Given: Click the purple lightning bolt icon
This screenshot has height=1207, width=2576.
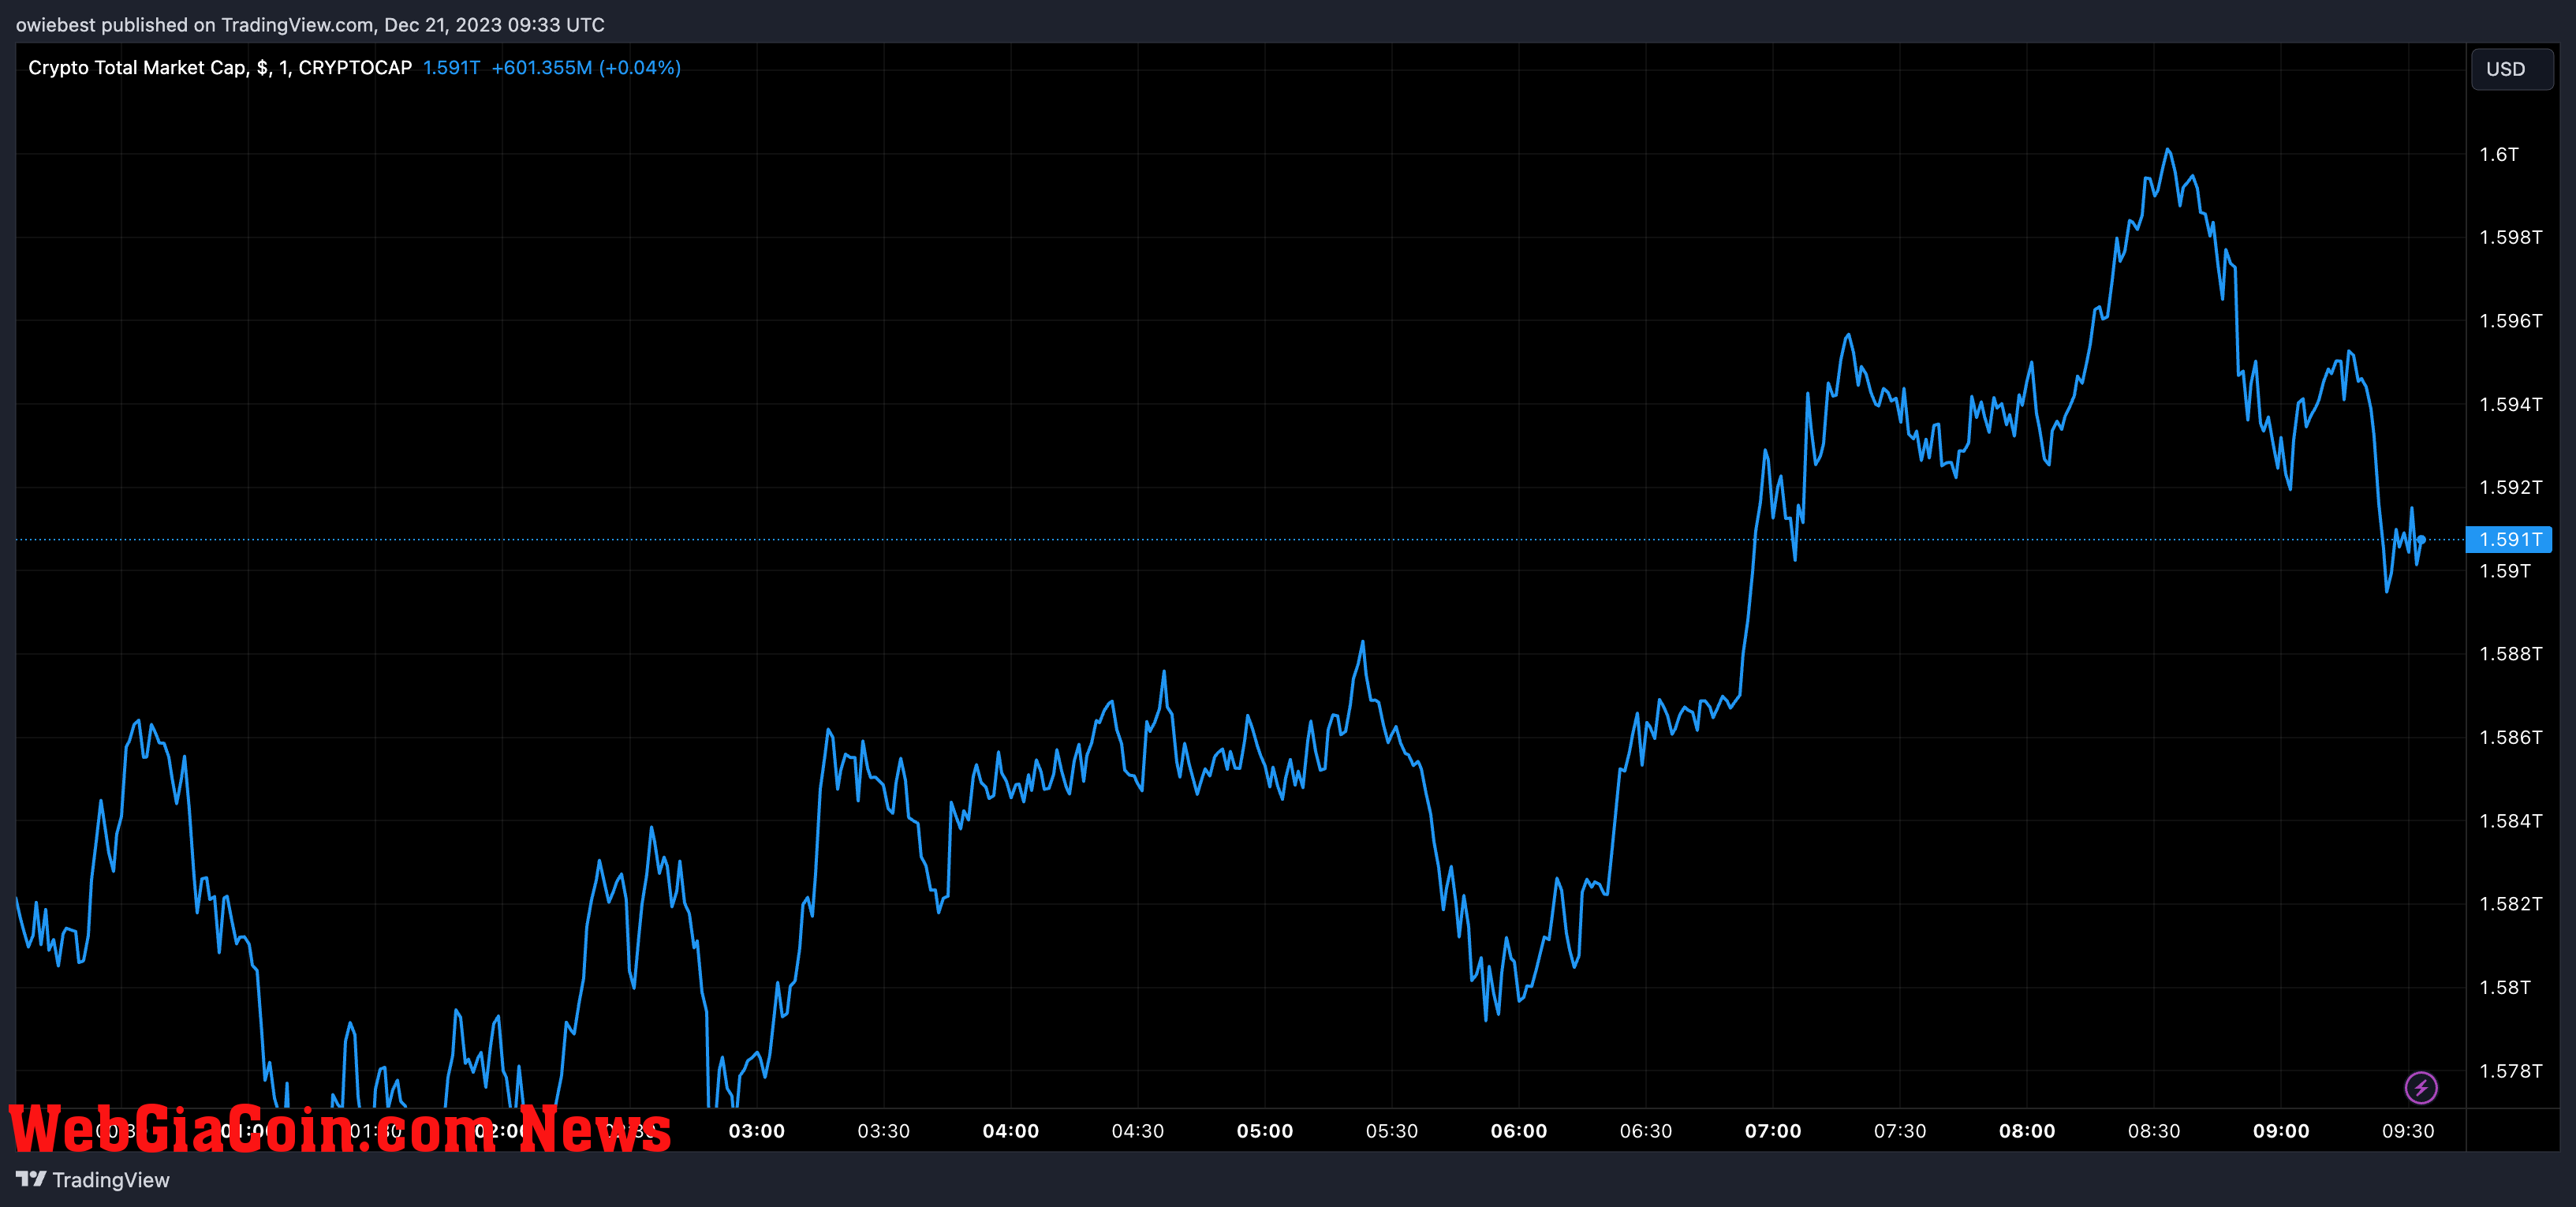Looking at the screenshot, I should [x=2420, y=1087].
